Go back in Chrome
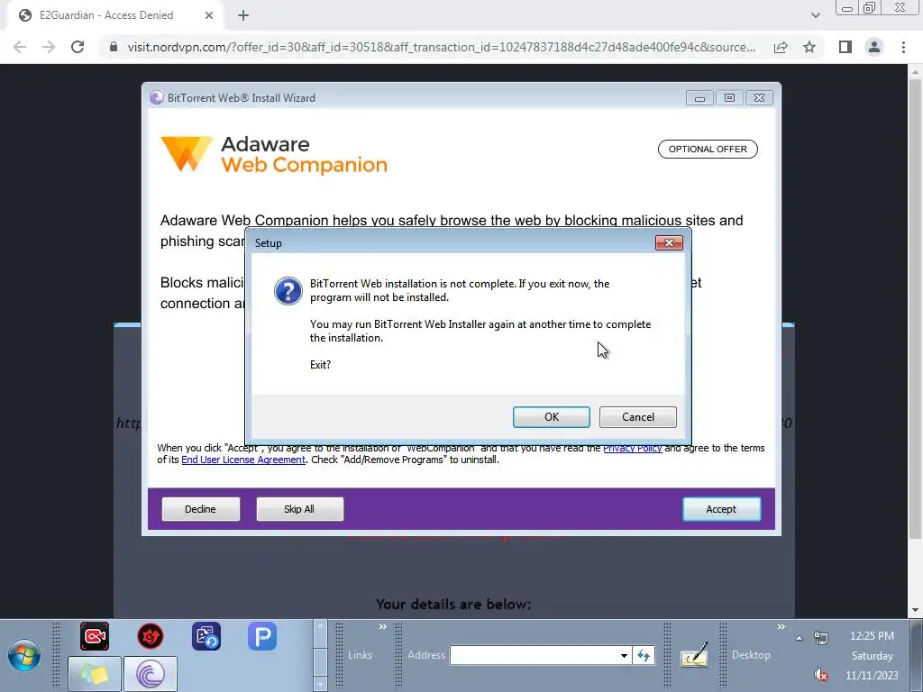This screenshot has width=923, height=692. 20,47
